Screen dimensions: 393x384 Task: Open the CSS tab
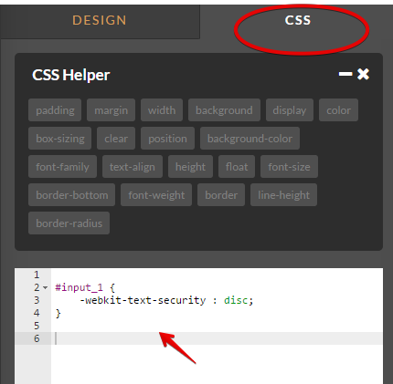pos(298,21)
